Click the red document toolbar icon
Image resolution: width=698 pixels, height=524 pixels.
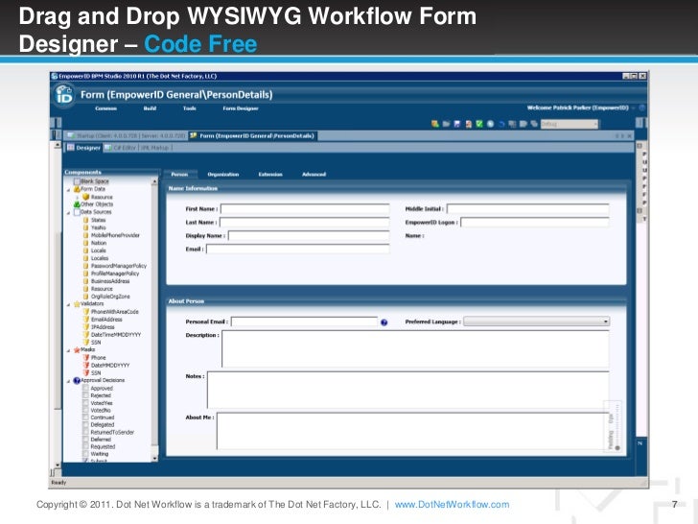click(x=468, y=124)
